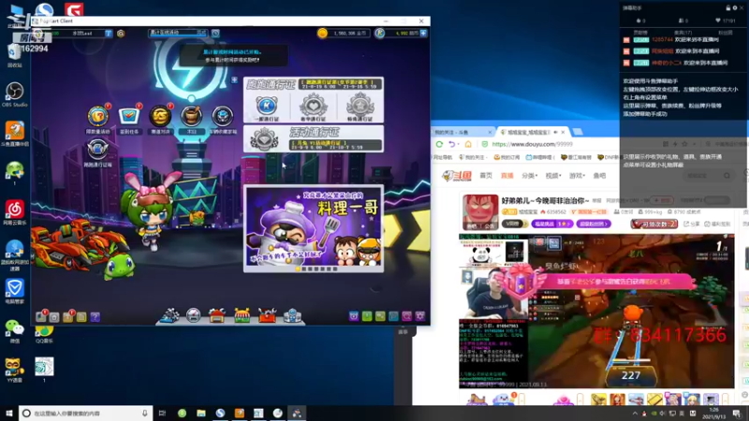Click the Douyu logo
The width and height of the screenshot is (749, 421).
[x=457, y=176]
